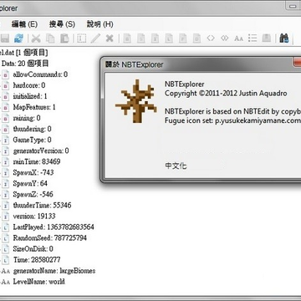Add a Float tag from the toolbar
Image resolution: width=301 pixels, height=301 pixels.
tap(183, 38)
